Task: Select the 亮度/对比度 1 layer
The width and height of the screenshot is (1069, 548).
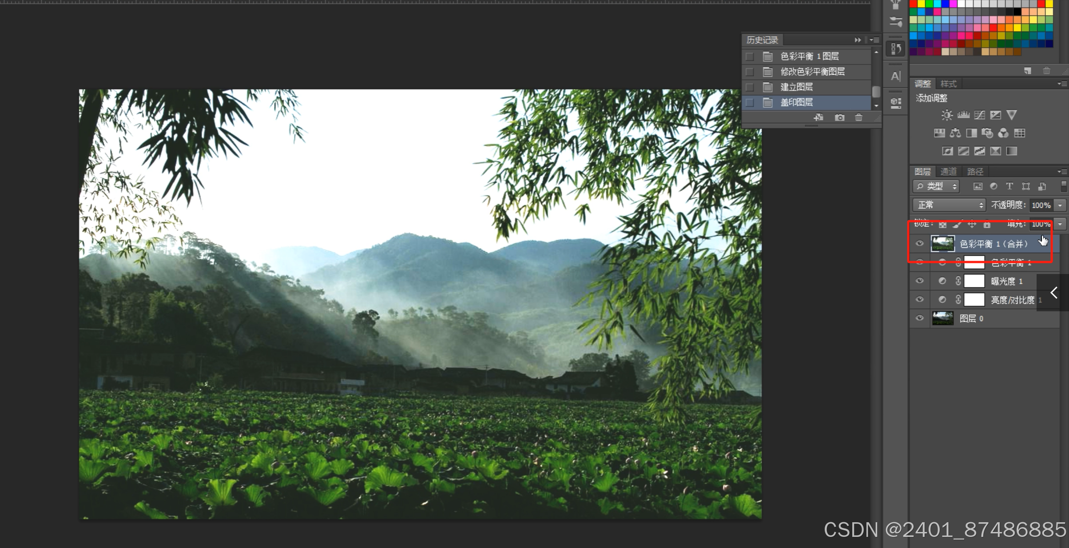Action: 1012,300
